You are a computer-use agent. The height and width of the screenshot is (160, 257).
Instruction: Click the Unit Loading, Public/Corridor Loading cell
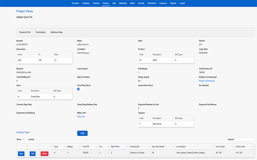(190, 153)
